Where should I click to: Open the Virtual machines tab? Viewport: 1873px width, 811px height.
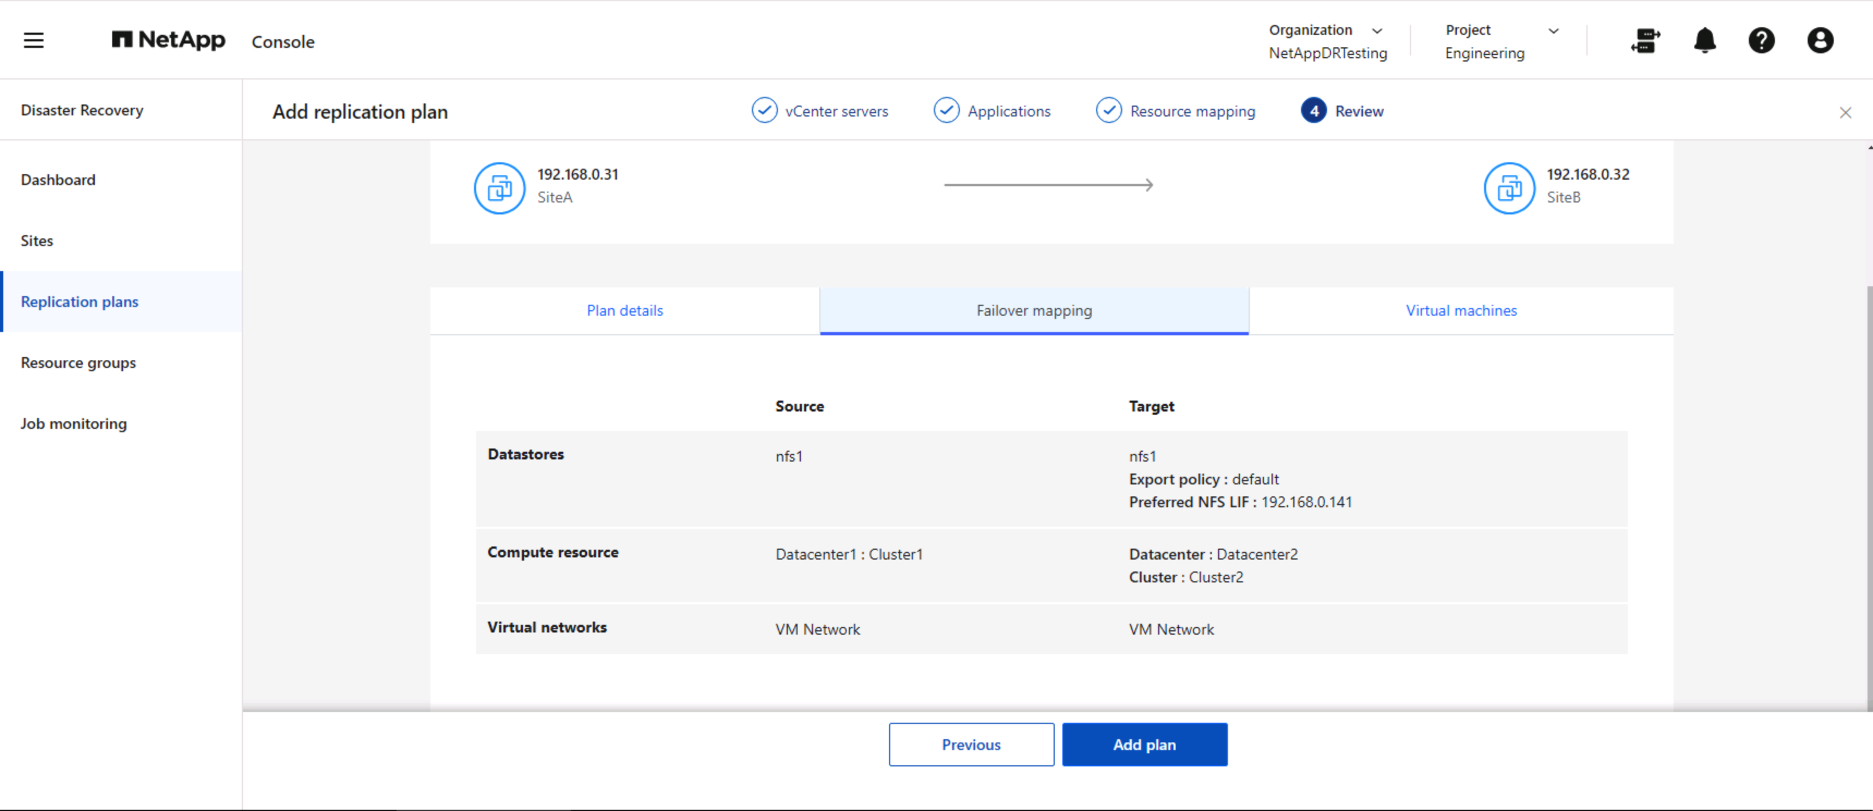click(x=1461, y=310)
